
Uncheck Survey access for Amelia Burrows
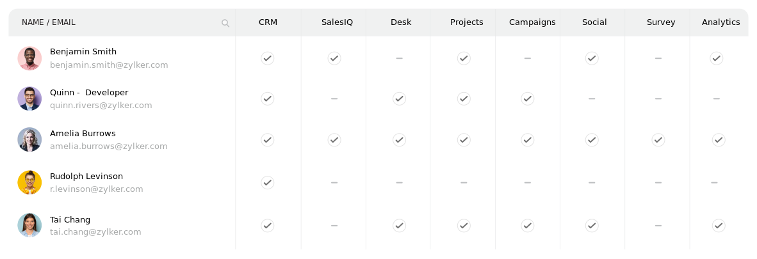pos(658,139)
